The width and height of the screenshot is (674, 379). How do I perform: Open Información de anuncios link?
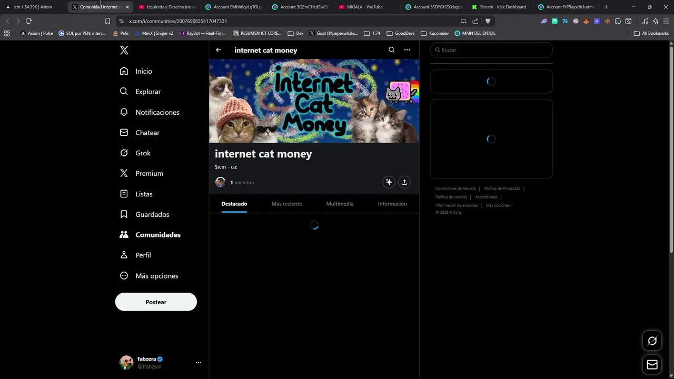457,205
